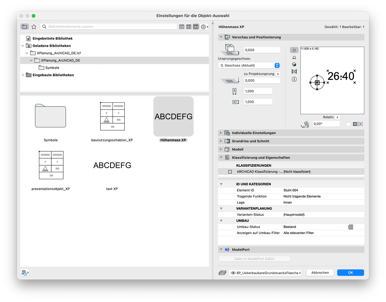This screenshot has height=302, width=386.
Task: Collapse the UMBAU group
Action: [221, 221]
